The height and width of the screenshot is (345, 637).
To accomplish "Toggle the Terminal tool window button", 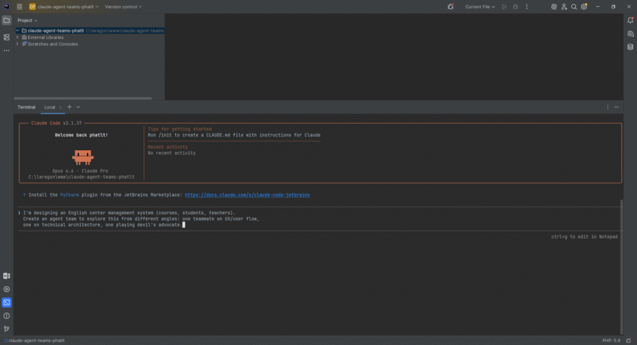I will pyautogui.click(x=7, y=303).
